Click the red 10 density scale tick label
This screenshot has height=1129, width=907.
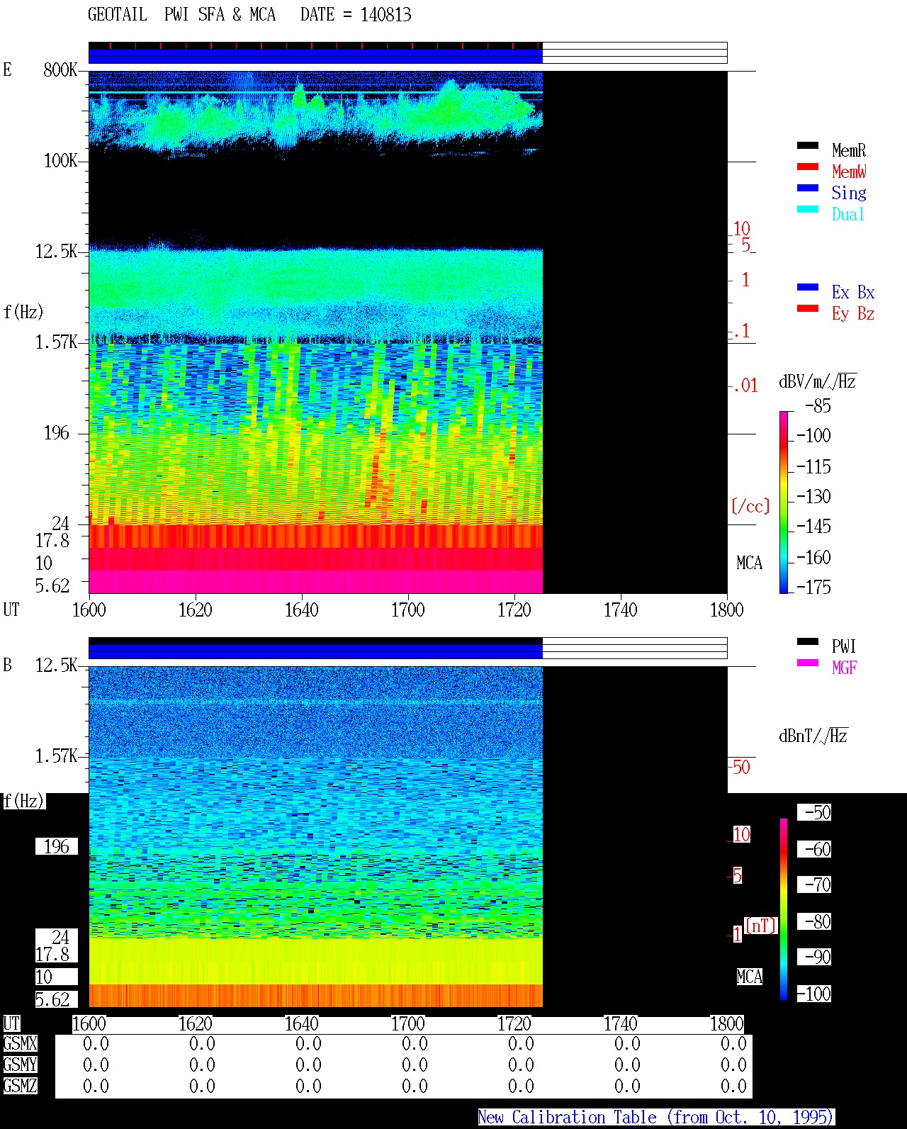(741, 228)
